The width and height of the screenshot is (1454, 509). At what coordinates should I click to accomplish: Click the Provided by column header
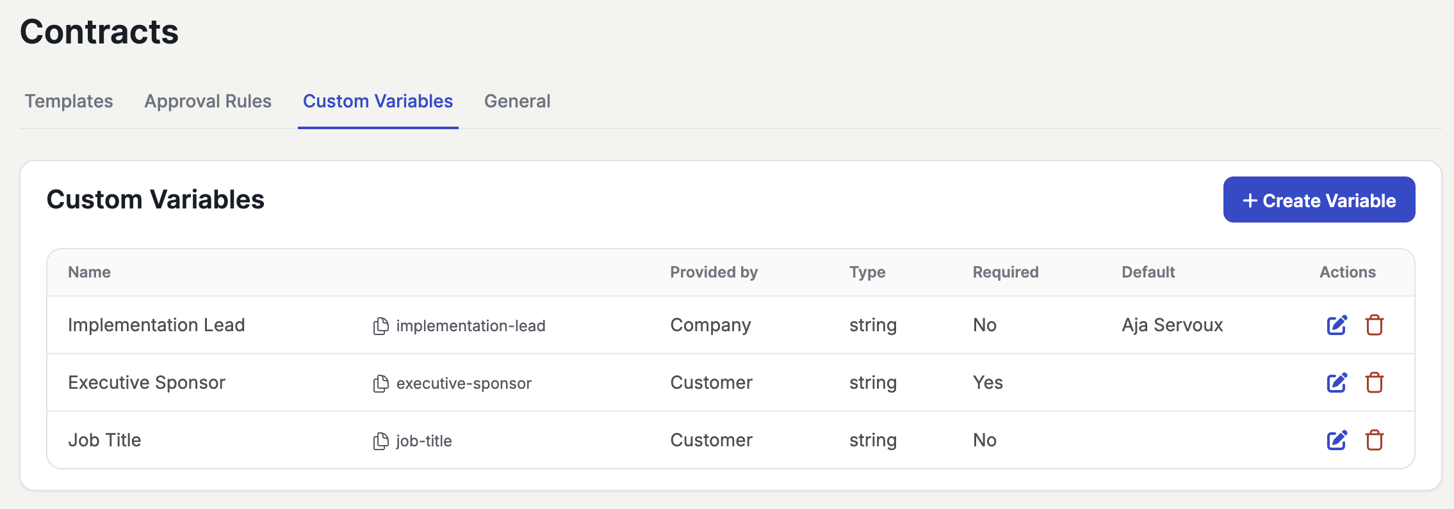tap(714, 272)
